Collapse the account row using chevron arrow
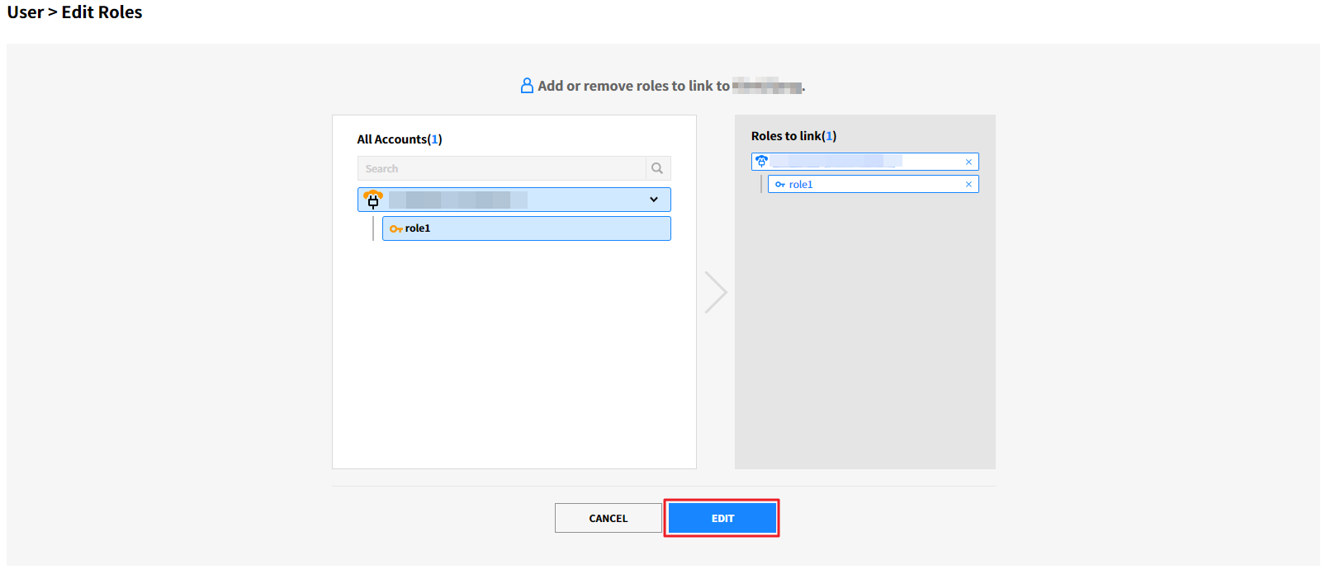The width and height of the screenshot is (1326, 574). click(x=653, y=200)
